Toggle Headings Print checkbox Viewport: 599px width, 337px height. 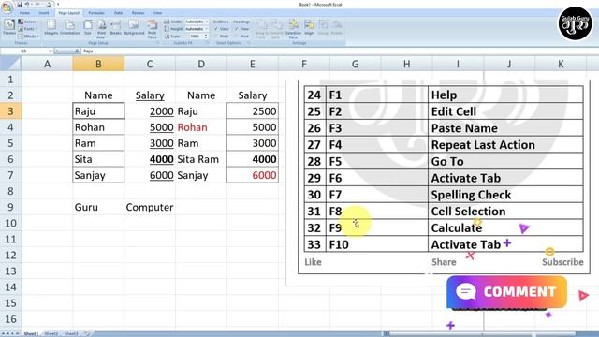[237, 37]
